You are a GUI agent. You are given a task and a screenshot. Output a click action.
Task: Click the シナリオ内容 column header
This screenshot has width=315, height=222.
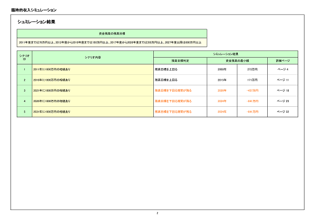(x=92, y=57)
